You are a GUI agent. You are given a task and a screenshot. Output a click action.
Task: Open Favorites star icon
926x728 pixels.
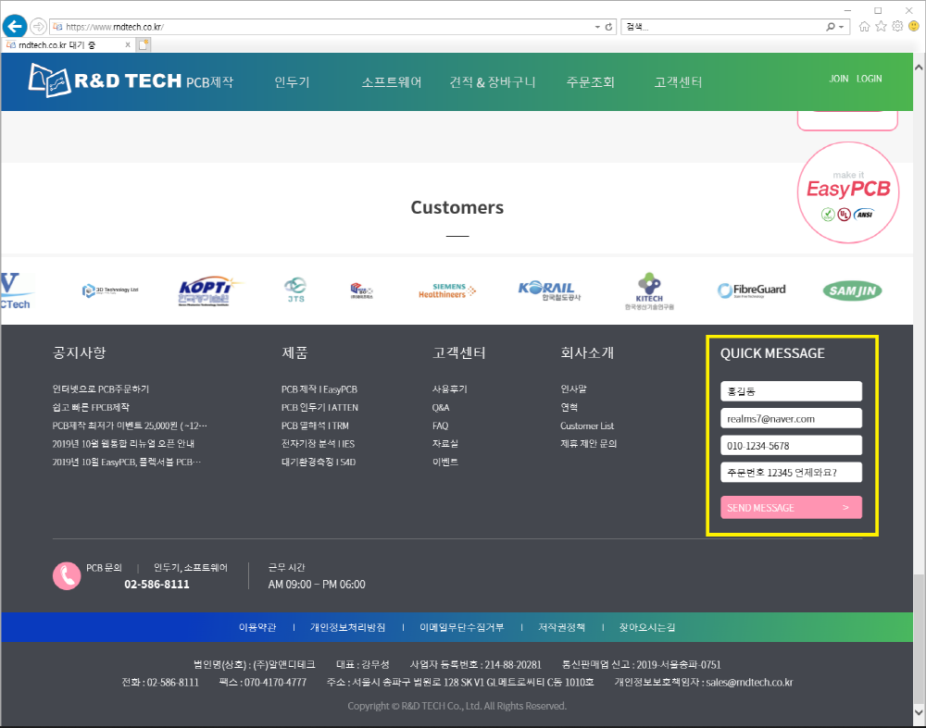click(882, 27)
